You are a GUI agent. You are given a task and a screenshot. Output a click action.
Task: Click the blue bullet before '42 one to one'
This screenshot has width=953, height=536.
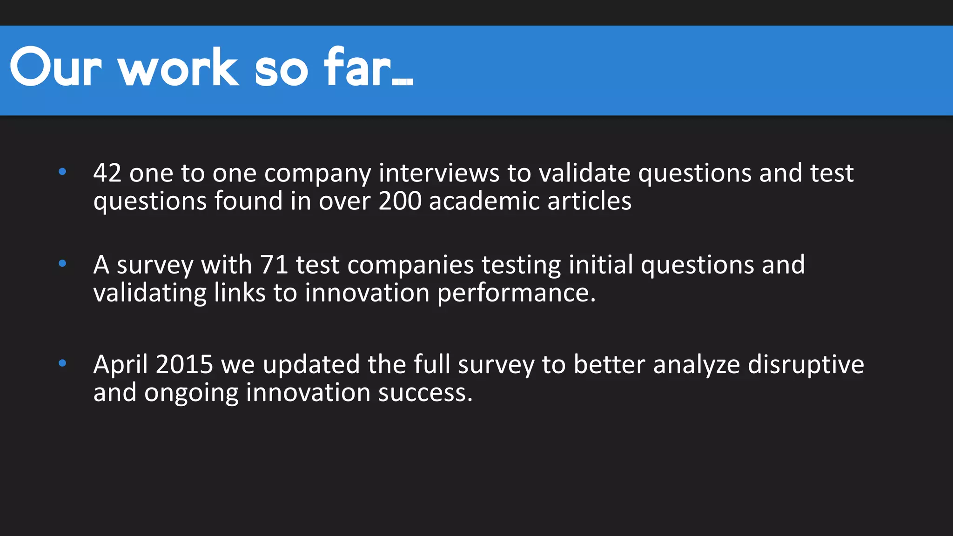pos(62,172)
